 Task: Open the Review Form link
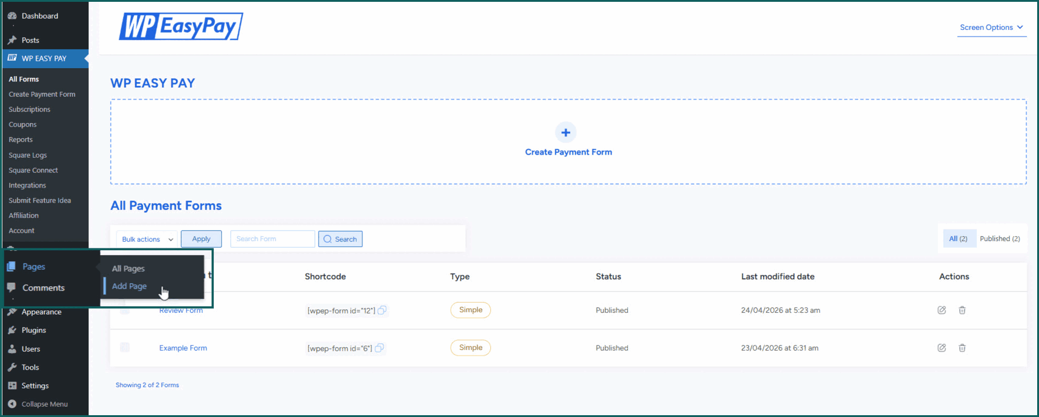tap(181, 310)
